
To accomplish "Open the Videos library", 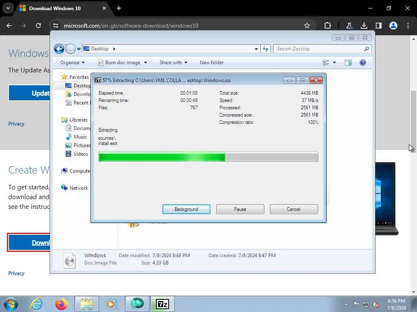I will pos(77,154).
